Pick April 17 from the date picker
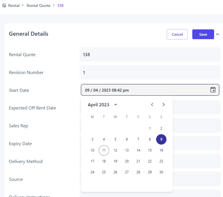The image size is (223, 197). pyautogui.click(x=92, y=161)
